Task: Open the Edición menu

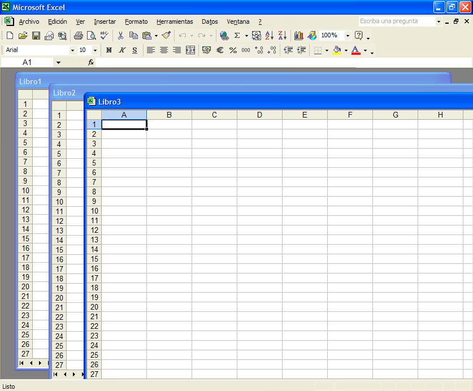Action: (58, 21)
